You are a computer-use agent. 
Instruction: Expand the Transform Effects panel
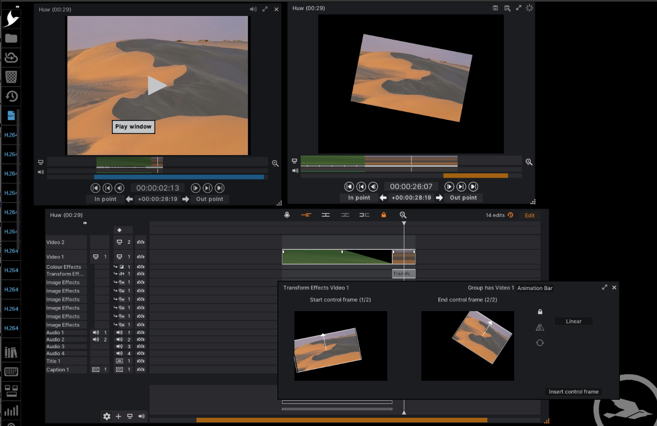tap(604, 287)
